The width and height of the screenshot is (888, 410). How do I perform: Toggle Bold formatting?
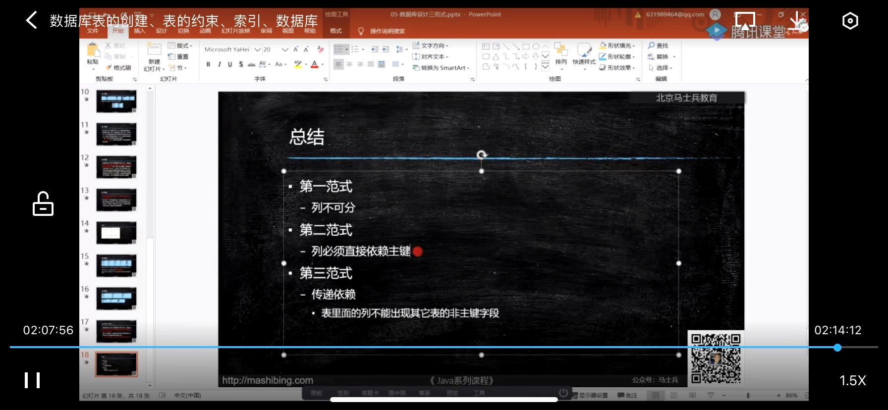point(208,64)
